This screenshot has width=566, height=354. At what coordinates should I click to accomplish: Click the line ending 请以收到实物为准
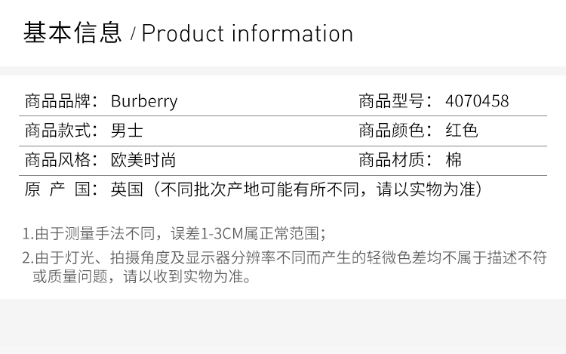[140, 276]
